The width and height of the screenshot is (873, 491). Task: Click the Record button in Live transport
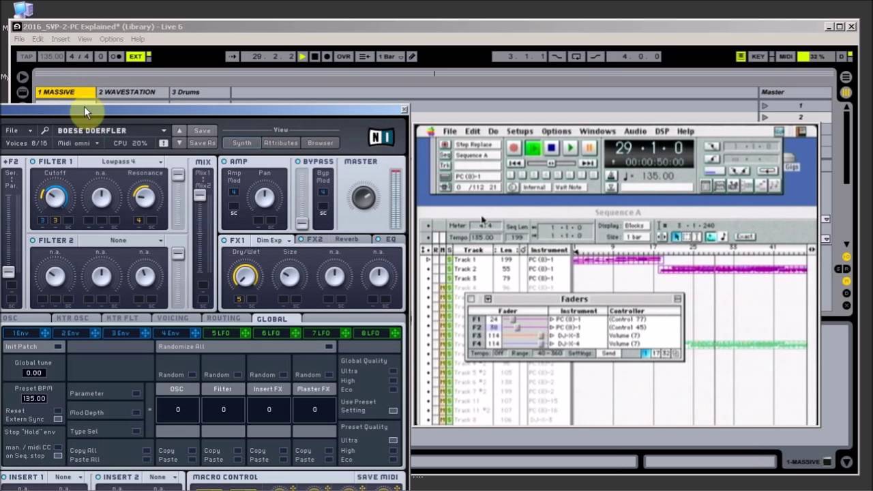(x=327, y=57)
